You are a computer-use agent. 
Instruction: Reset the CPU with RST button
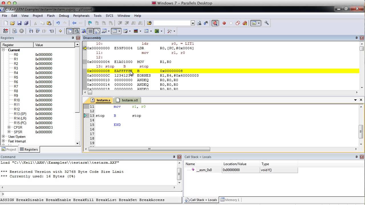click(x=5, y=31)
